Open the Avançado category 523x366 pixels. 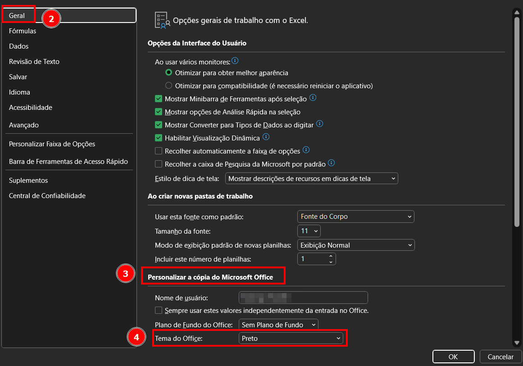69,125
